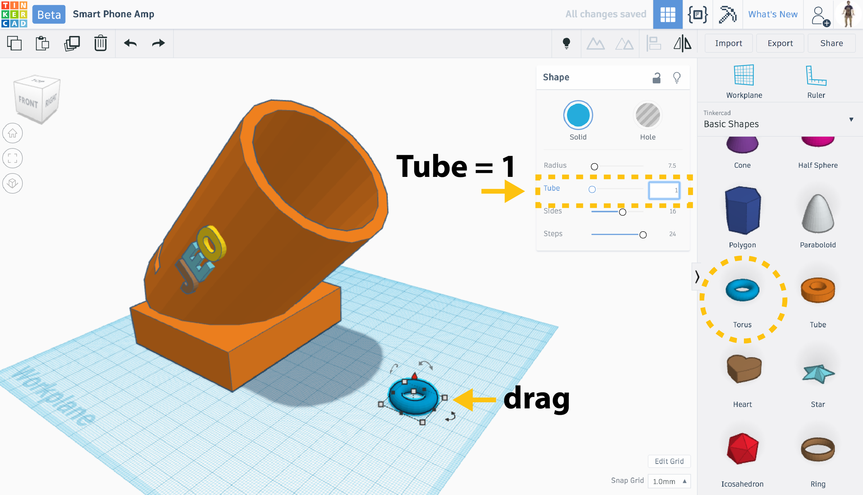
Task: Click the Home view icon
Action: click(13, 133)
